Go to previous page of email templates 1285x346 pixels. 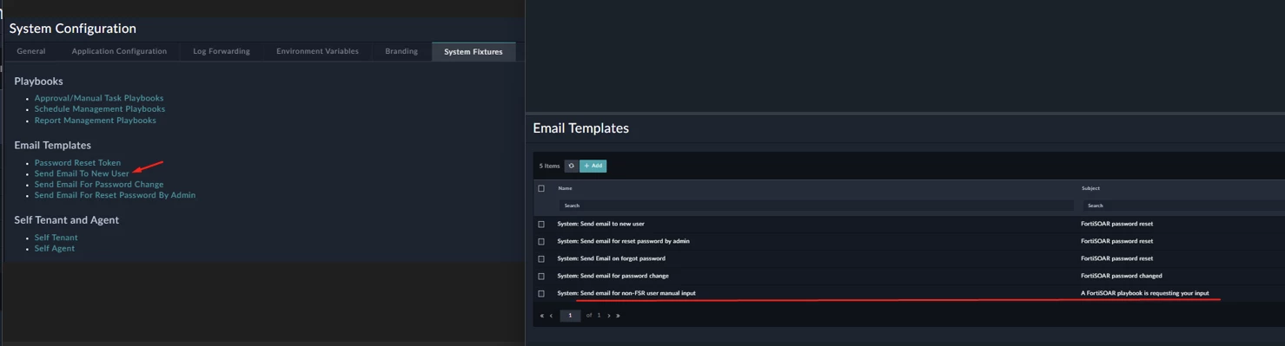[552, 316]
